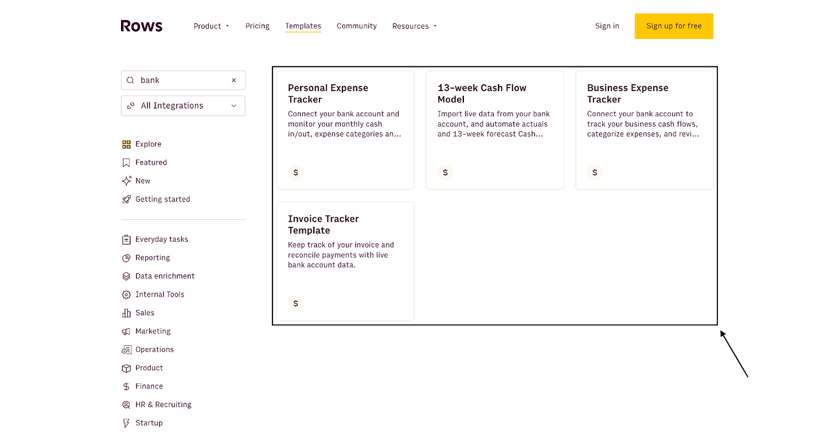Image resolution: width=835 pixels, height=433 pixels.
Task: Click the Business Expense Tracker description
Action: [x=643, y=124]
